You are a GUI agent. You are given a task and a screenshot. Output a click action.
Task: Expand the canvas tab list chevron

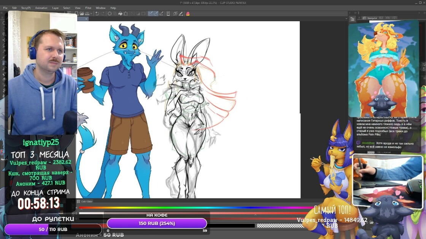[x=347, y=19]
